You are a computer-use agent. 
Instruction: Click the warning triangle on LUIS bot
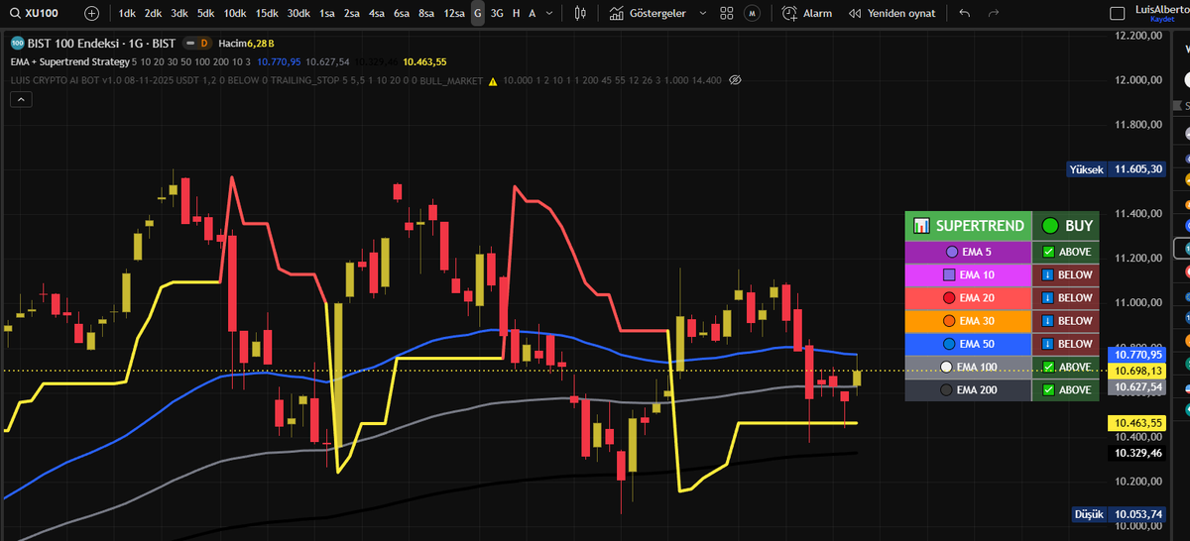(x=493, y=80)
